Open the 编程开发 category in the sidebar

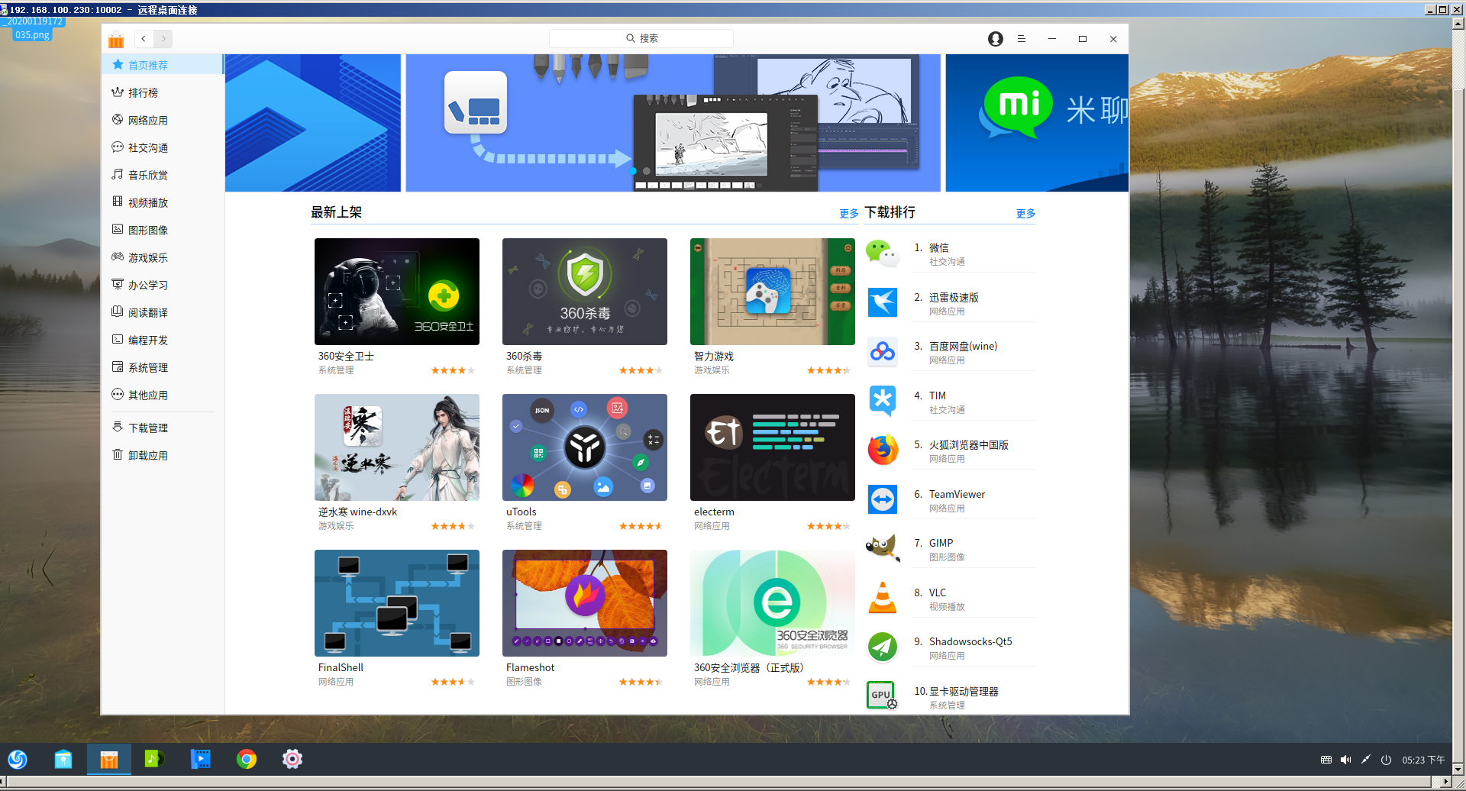pos(147,340)
